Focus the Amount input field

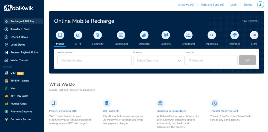coord(212,60)
